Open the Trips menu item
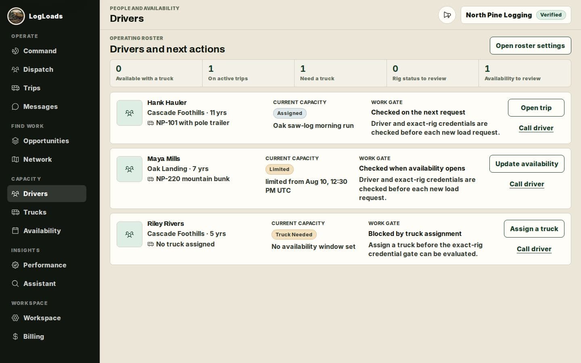The image size is (581, 363). tap(47, 88)
